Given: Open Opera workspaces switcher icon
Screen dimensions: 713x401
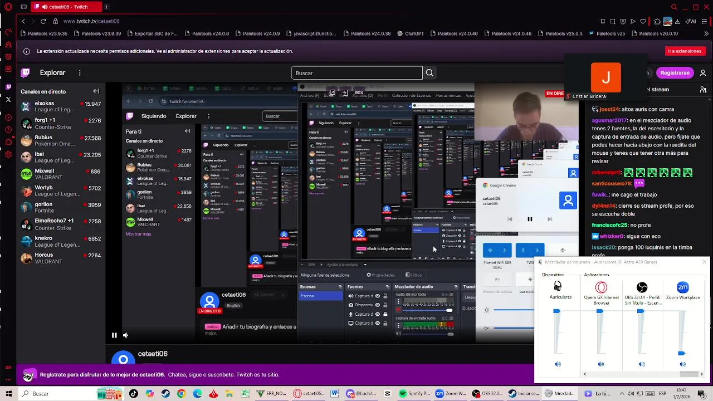Looking at the screenshot, I should point(23,7).
